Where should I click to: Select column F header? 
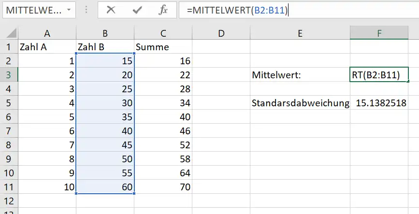379,33
